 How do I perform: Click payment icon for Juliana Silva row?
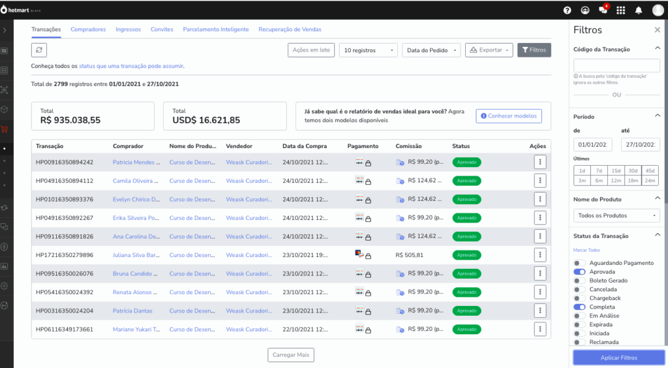[359, 254]
